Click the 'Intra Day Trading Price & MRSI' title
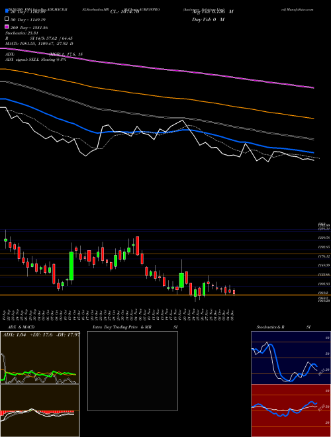This screenshot has width=331, height=437. [135, 327]
